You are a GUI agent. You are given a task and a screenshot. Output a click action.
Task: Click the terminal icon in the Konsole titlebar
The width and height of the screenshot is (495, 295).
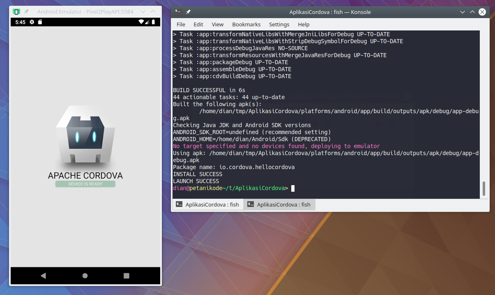point(177,12)
